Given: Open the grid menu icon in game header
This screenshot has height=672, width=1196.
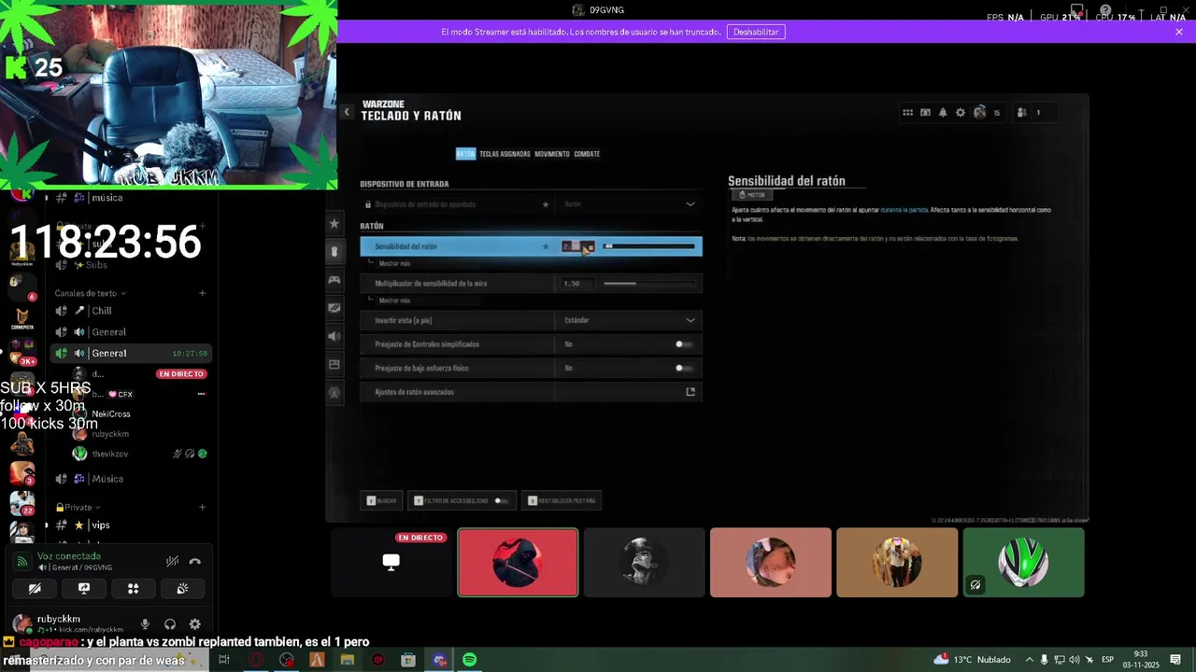Looking at the screenshot, I should coord(907,113).
